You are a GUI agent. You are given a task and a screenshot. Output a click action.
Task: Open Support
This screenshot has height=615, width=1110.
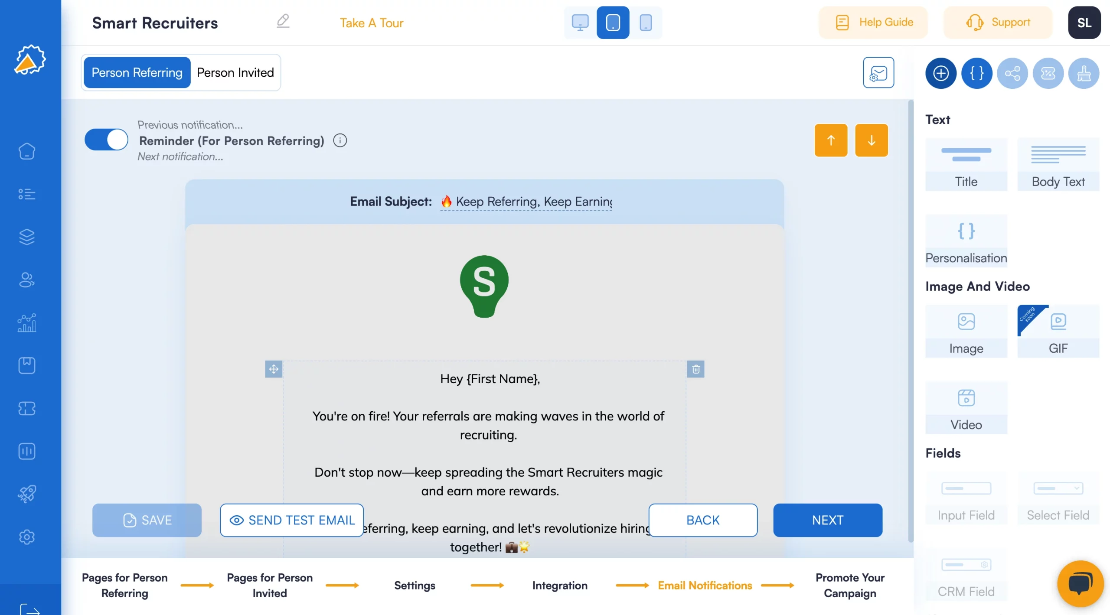tap(998, 23)
